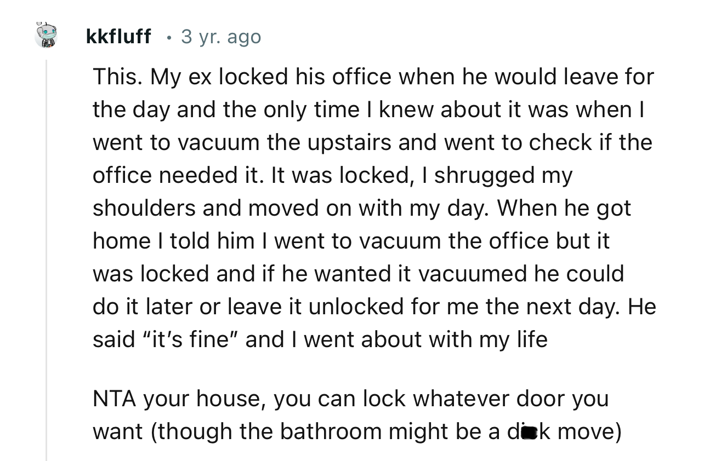Open kkfluff's avatar profile picture
704x461 pixels.
[46, 36]
